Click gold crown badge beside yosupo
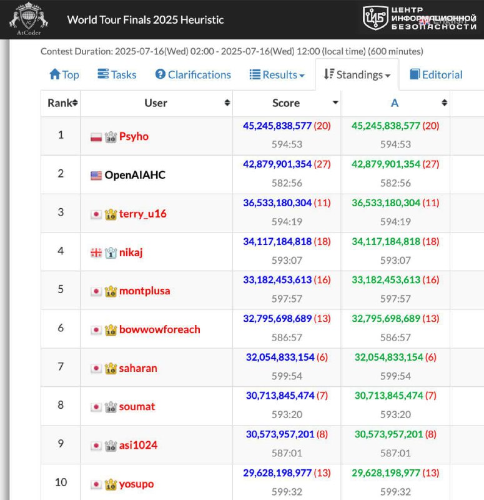This screenshot has height=500, width=484. (x=111, y=485)
